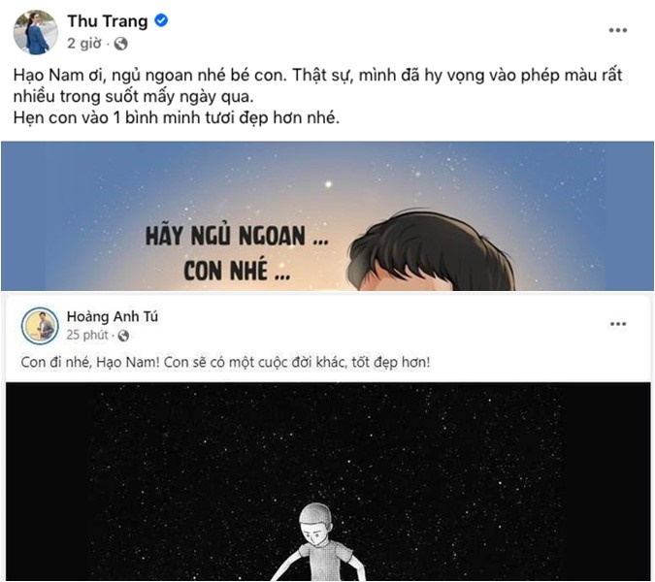
Task: Click the public globe icon on Thu Trang's post
Action: (x=120, y=44)
